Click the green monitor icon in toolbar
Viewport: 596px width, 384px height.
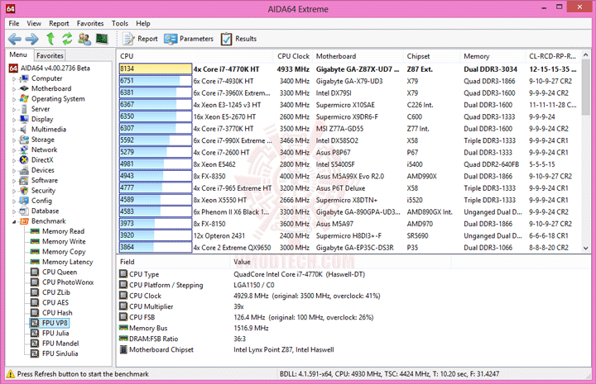[102, 39]
